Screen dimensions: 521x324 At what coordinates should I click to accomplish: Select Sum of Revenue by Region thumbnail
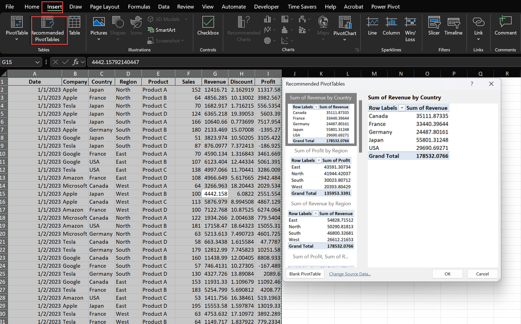[321, 225]
